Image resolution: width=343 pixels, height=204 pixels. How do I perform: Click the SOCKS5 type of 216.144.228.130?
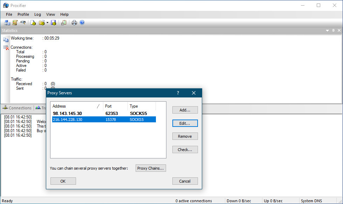137,120
